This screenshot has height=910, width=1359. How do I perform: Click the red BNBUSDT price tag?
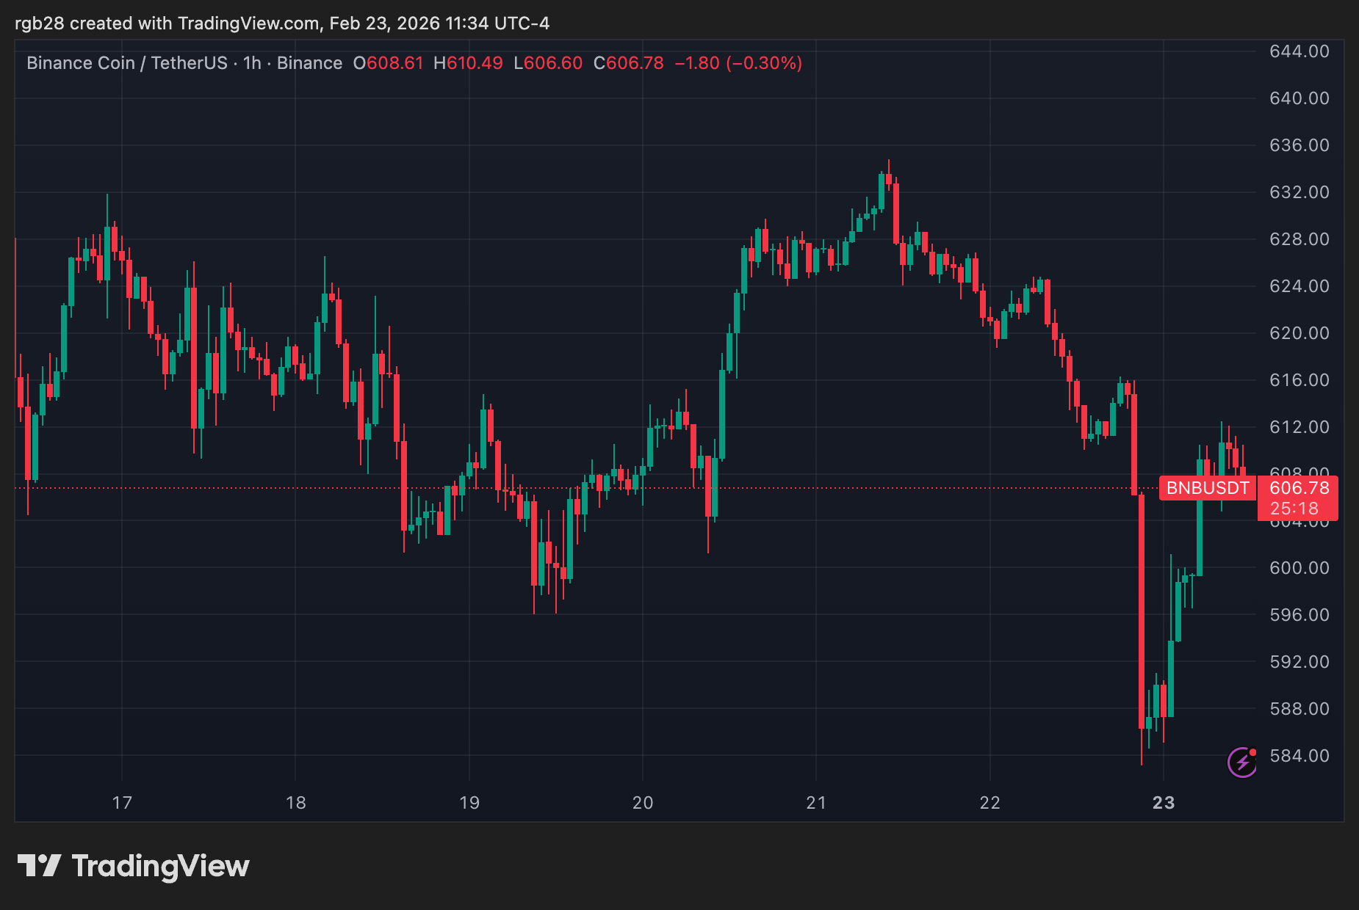(x=1207, y=488)
